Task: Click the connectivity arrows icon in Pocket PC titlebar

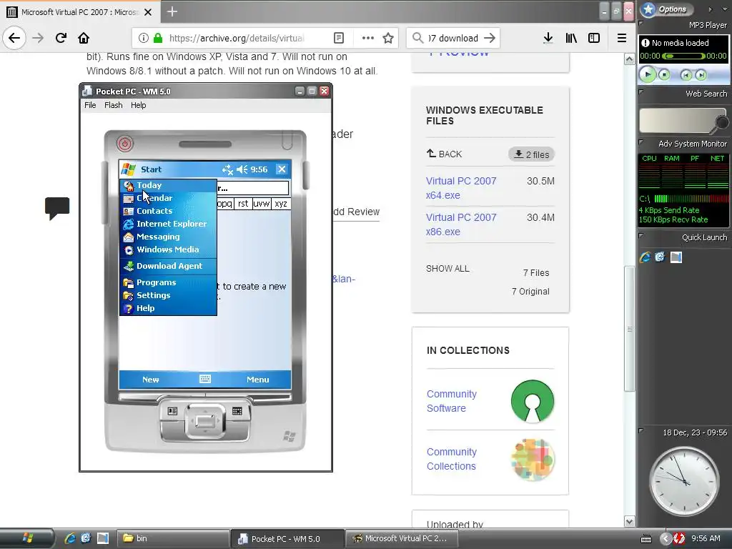Action: pyautogui.click(x=227, y=169)
